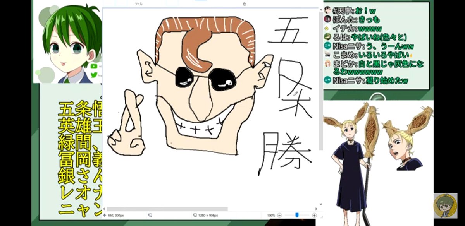Click the まどか chat user avatar
Image resolution: width=465 pixels, height=226 pixels.
pyautogui.click(x=328, y=64)
